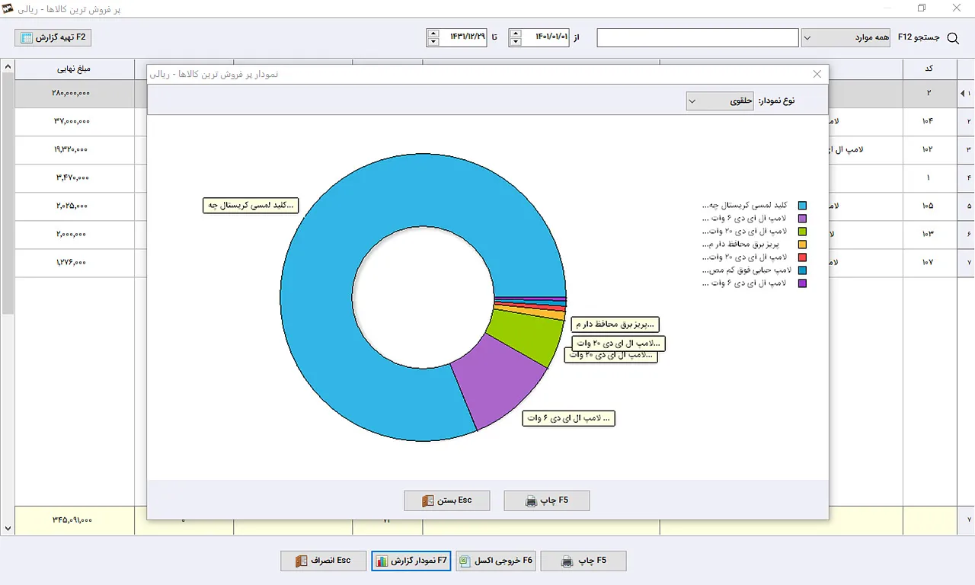Click the code cell ۱۰۵
Viewport: 975px width, 585px height.
pos(929,206)
